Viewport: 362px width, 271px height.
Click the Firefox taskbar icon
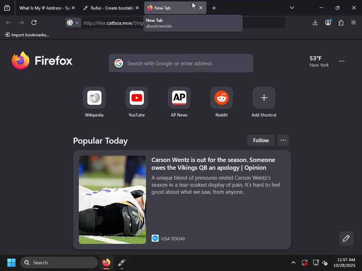(106, 263)
